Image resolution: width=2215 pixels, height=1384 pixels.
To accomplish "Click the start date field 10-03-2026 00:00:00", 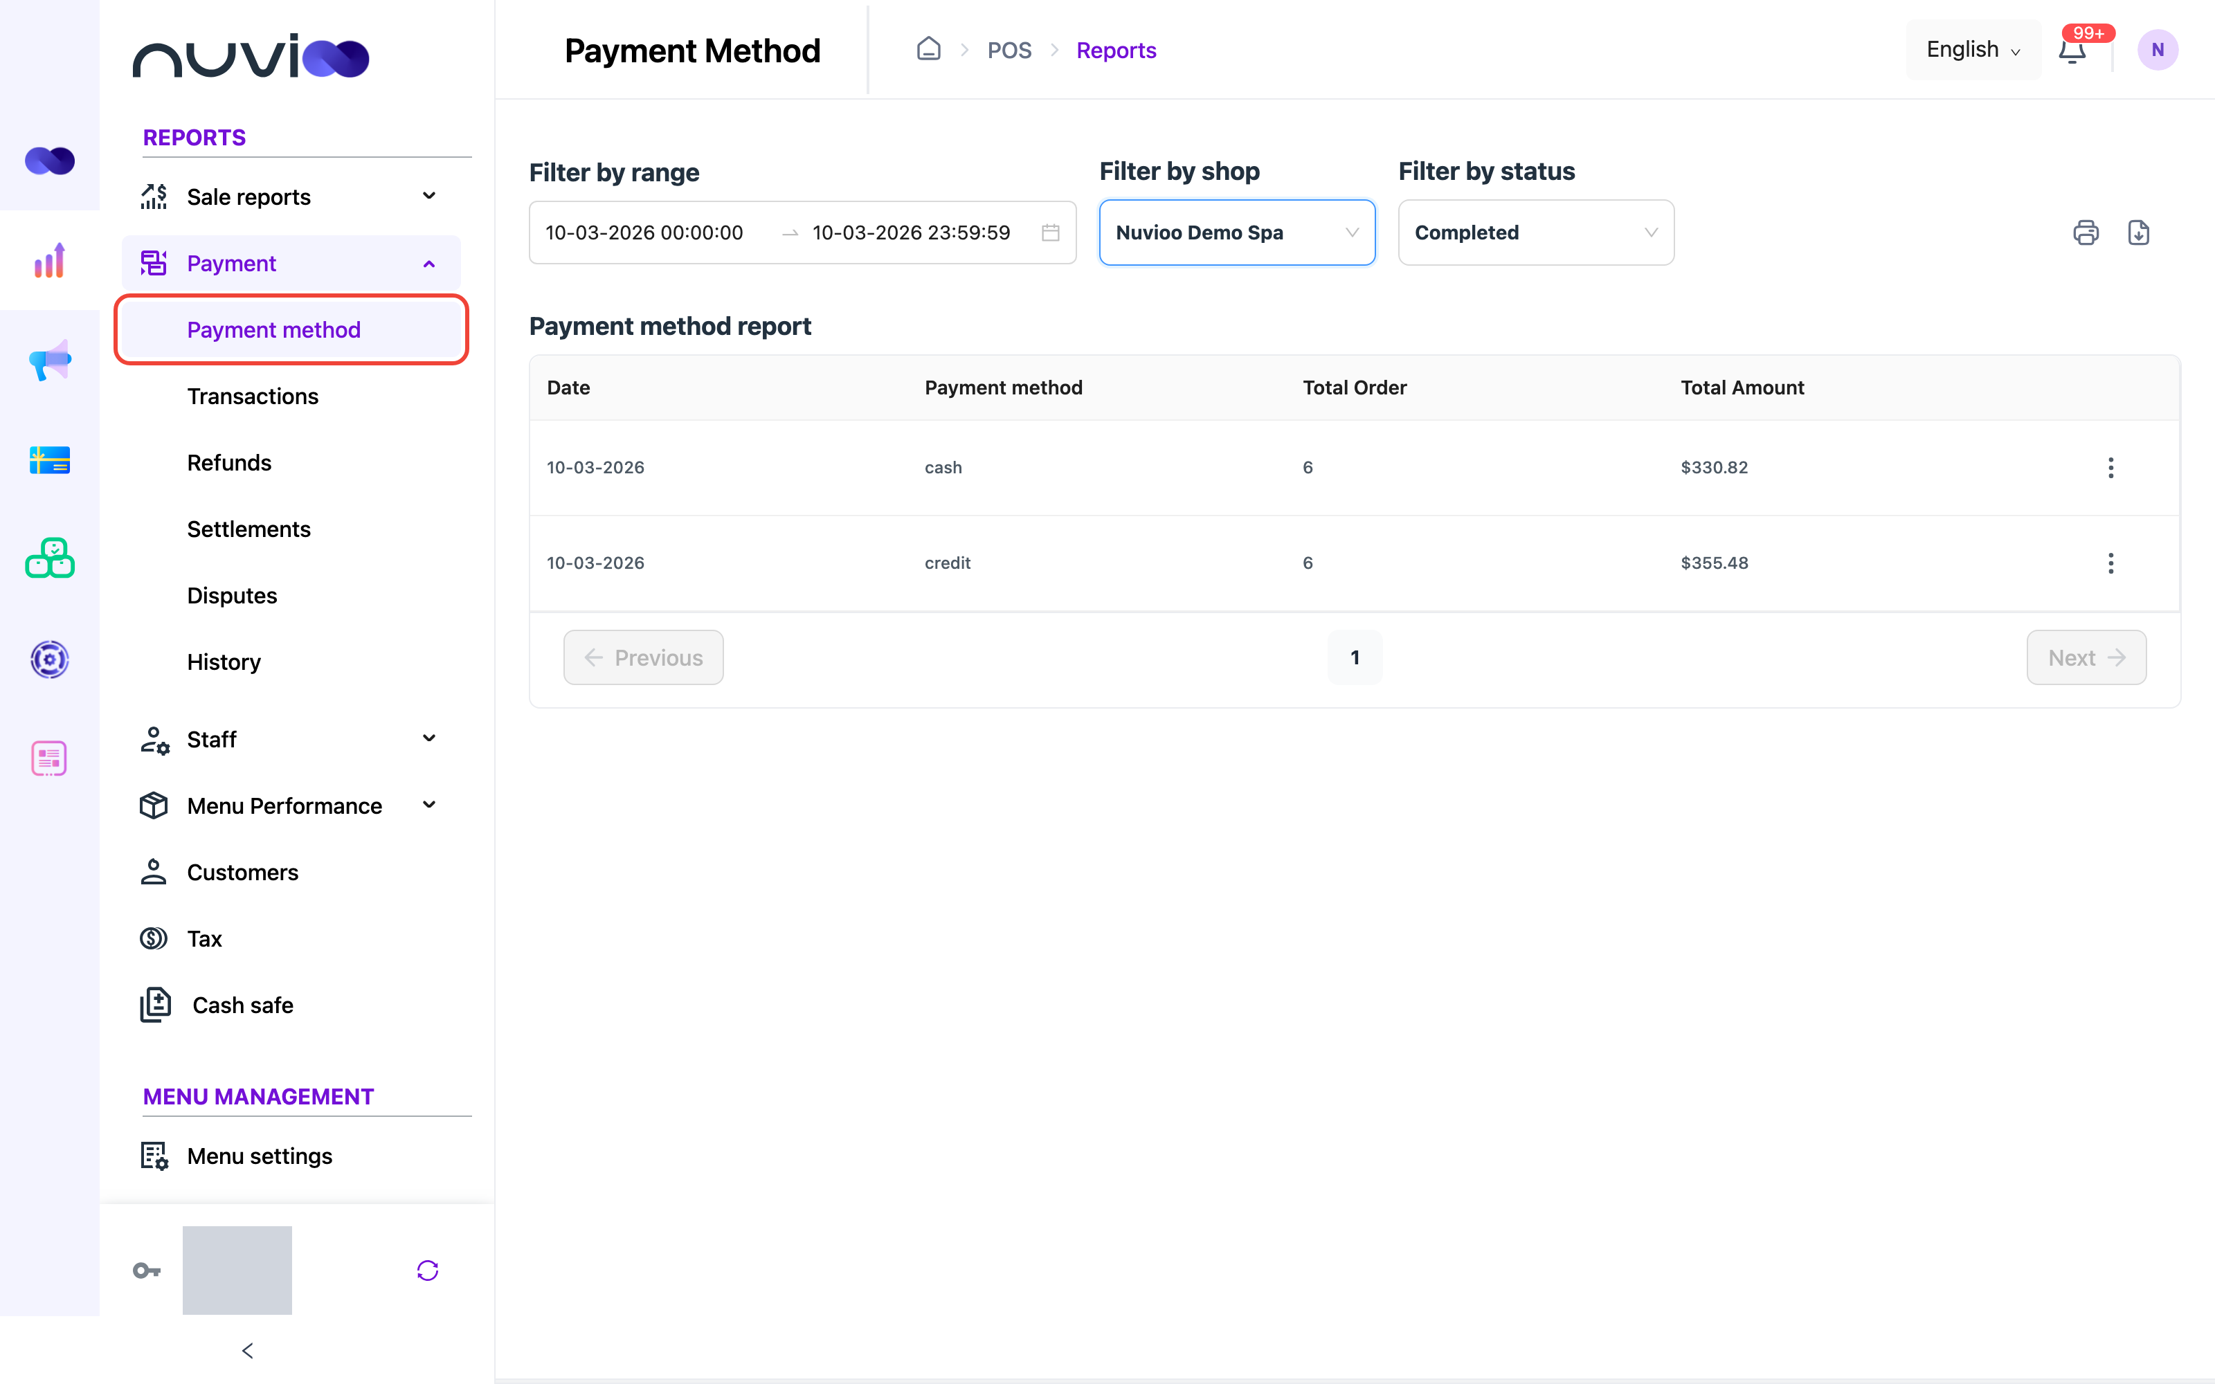I will pos(644,233).
